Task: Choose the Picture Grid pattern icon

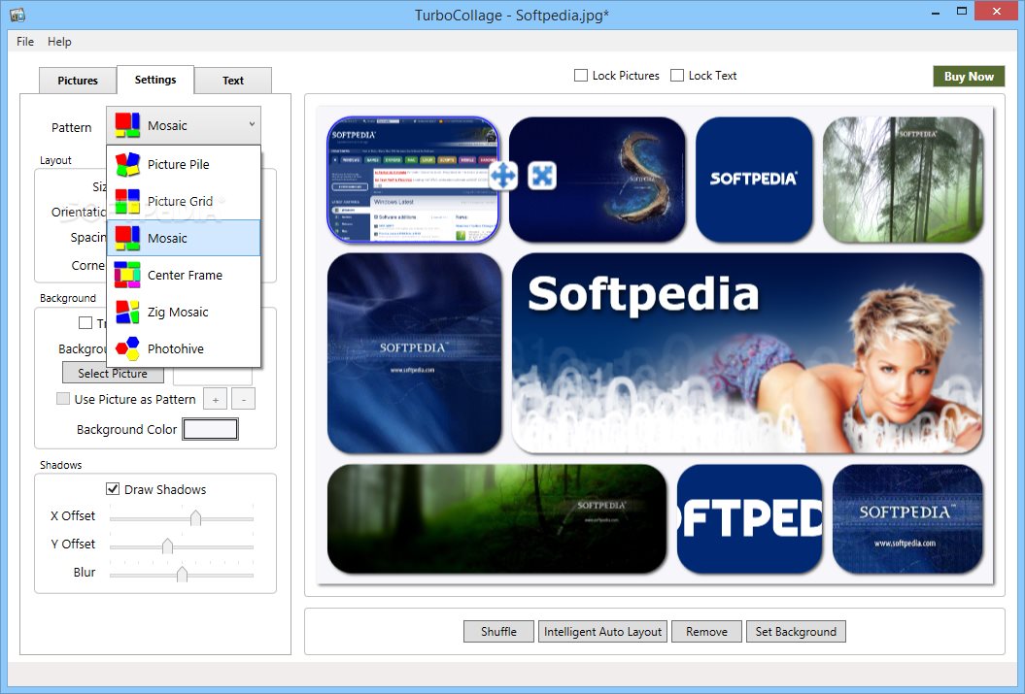Action: click(x=127, y=201)
